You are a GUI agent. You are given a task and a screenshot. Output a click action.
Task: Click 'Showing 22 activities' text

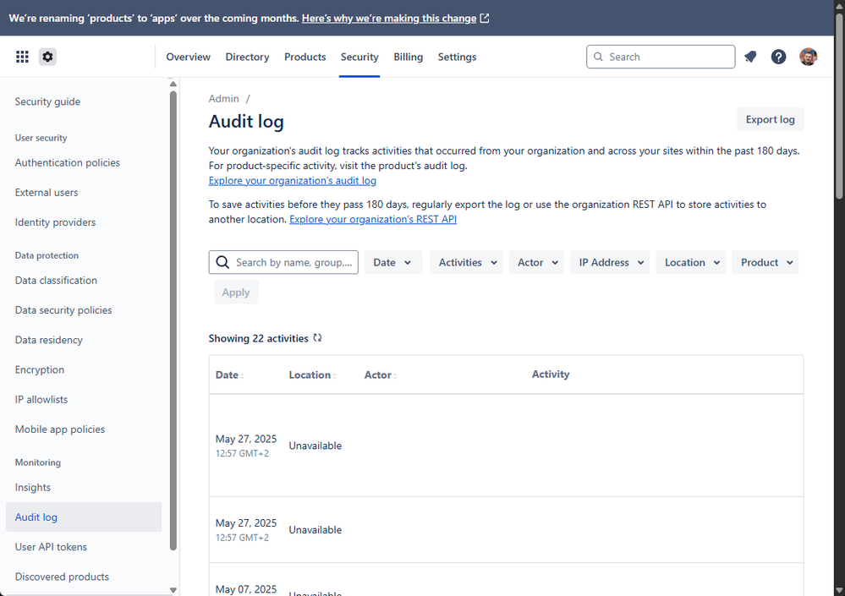point(258,338)
